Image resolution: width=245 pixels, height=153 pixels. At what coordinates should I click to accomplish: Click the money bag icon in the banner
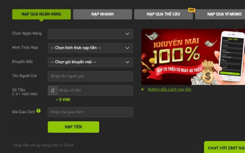[x=208, y=73]
